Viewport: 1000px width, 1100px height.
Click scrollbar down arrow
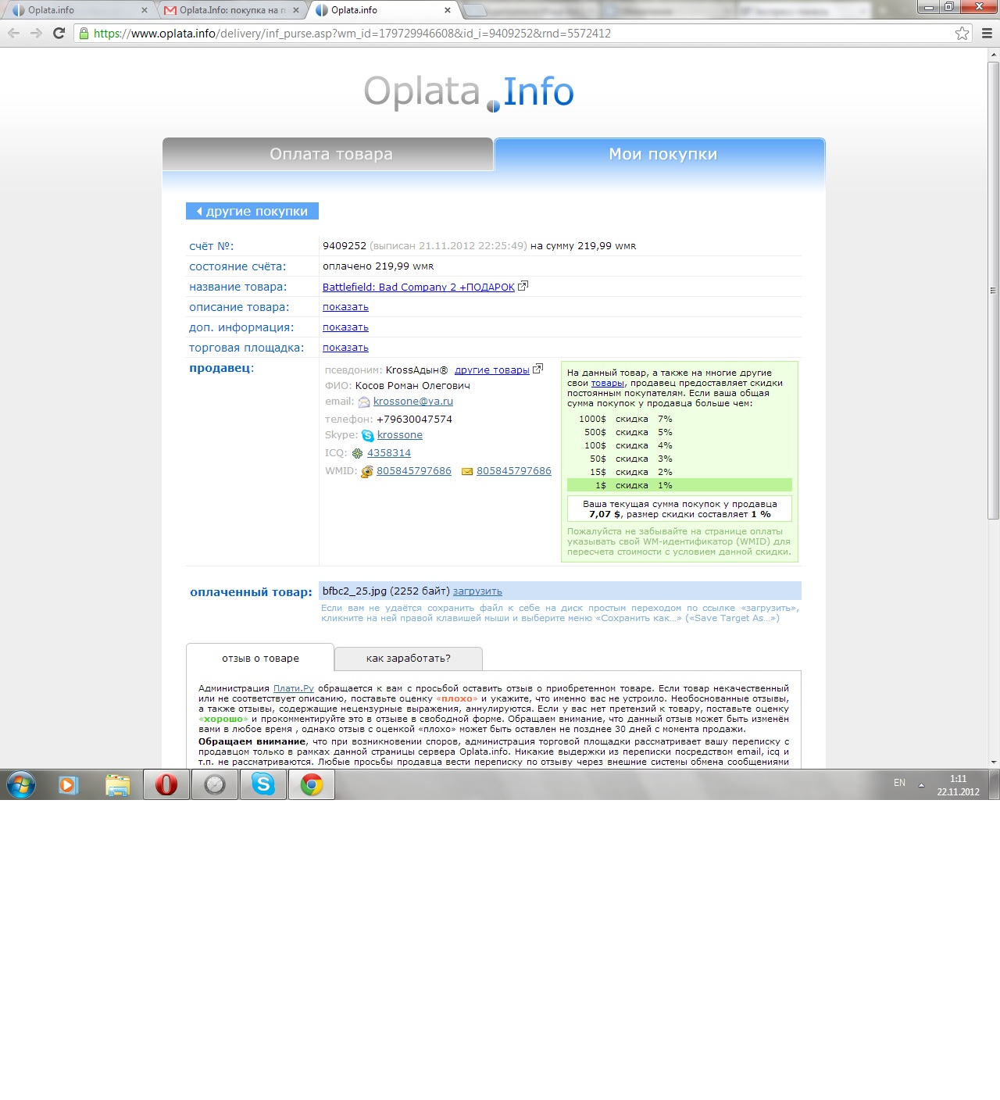click(x=993, y=762)
